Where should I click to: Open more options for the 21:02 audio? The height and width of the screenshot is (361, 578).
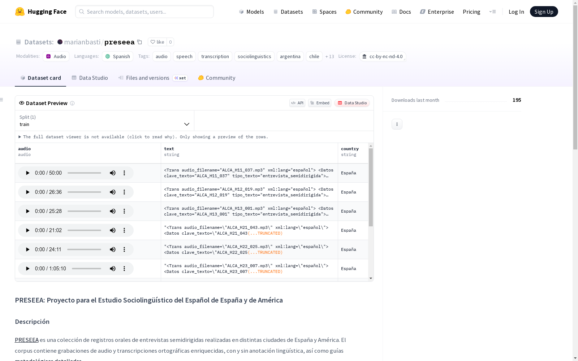click(124, 230)
